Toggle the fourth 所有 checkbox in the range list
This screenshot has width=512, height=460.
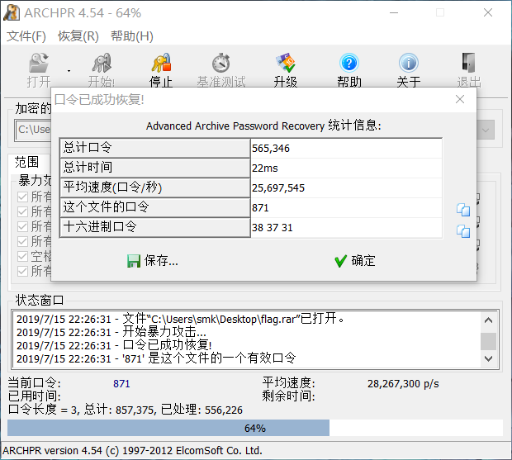point(22,242)
